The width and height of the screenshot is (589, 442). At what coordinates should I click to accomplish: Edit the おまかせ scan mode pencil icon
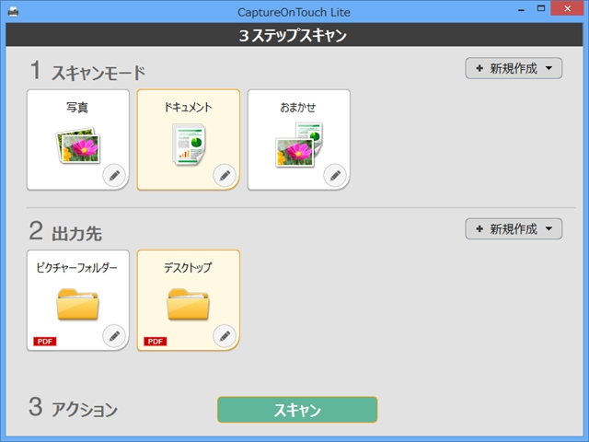pos(335,176)
